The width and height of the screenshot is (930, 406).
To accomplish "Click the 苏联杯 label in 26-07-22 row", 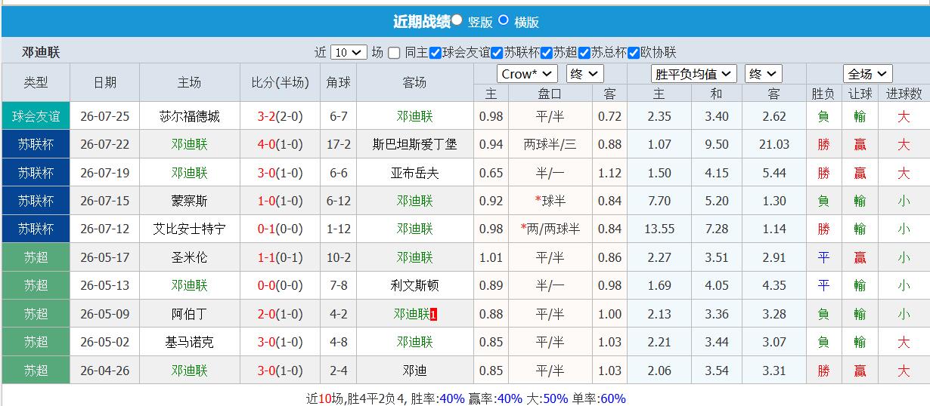I will pyautogui.click(x=36, y=144).
